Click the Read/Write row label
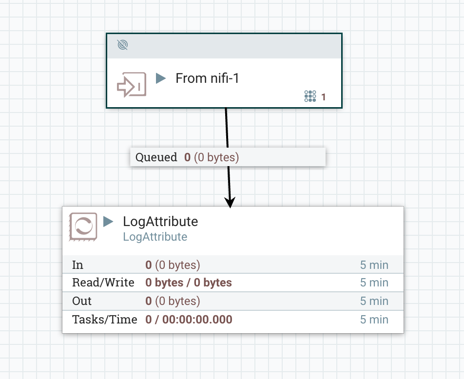The width and height of the screenshot is (464, 379). [103, 283]
